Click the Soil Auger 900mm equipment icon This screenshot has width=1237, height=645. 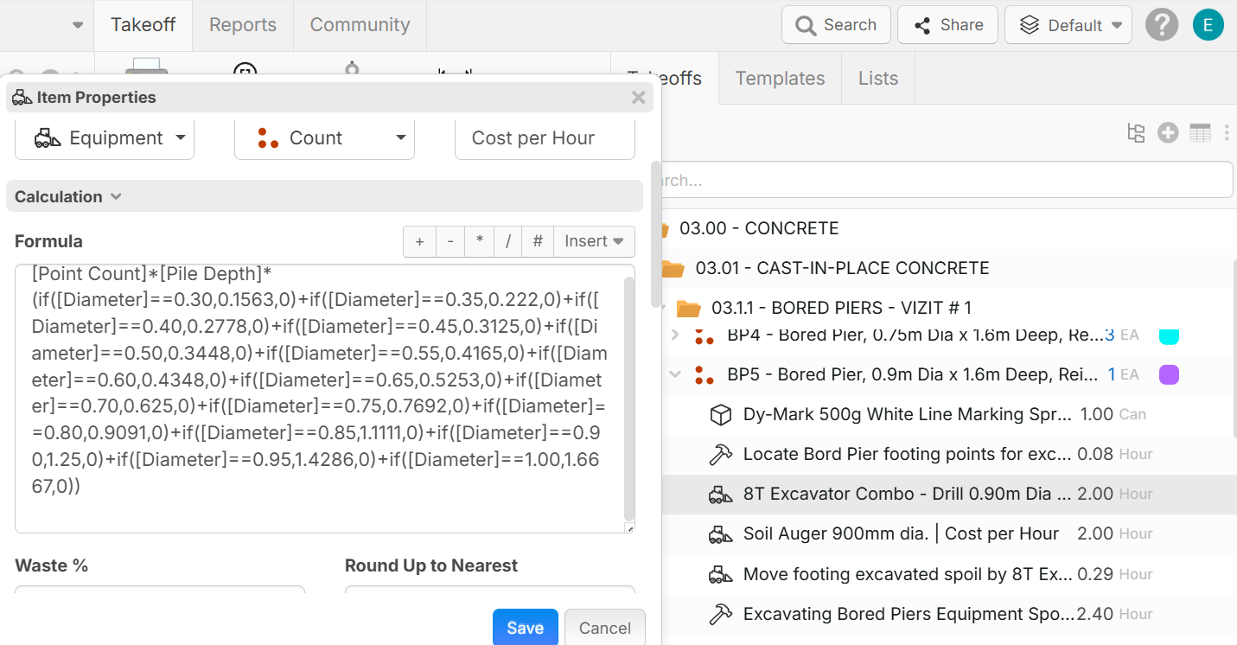click(720, 534)
